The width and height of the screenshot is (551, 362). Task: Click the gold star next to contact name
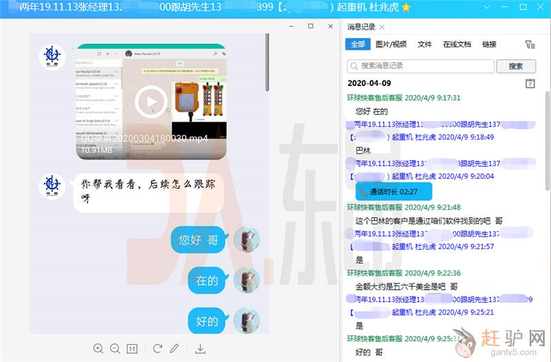click(x=406, y=8)
